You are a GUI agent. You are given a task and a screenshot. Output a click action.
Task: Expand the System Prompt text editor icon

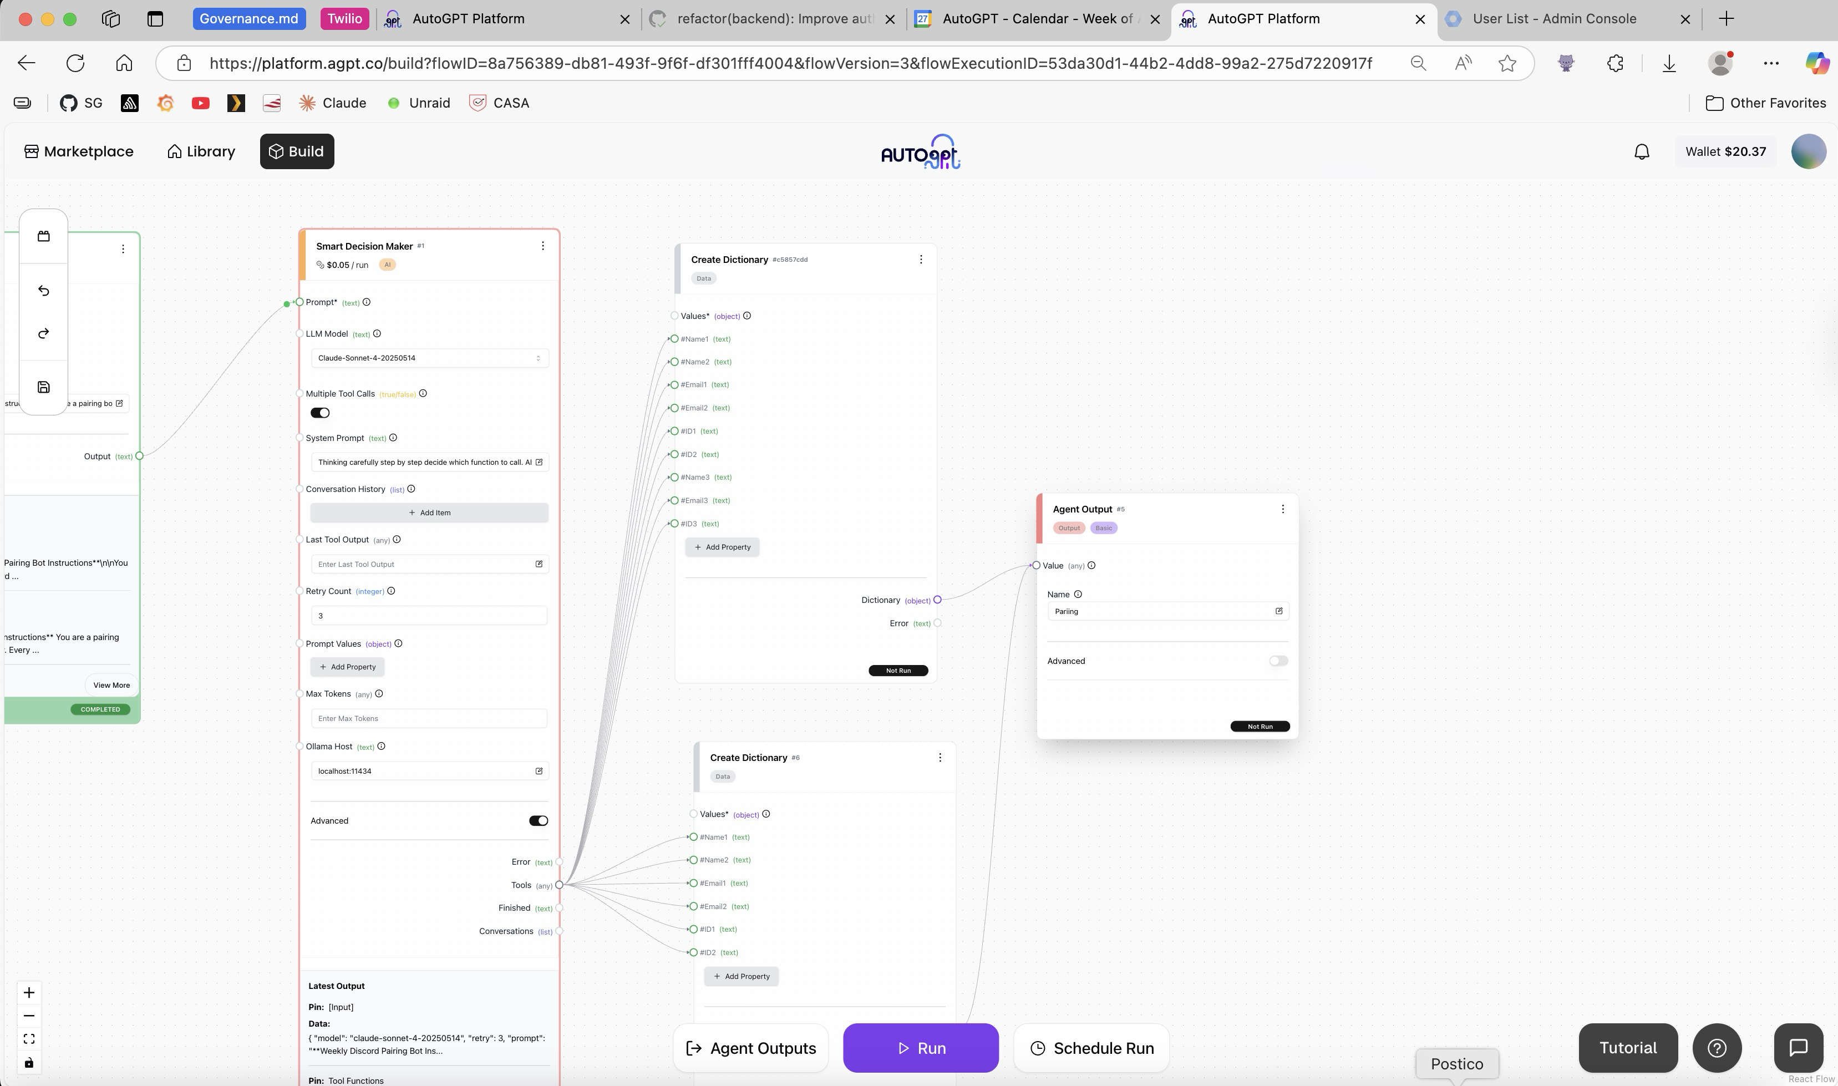pos(539,462)
